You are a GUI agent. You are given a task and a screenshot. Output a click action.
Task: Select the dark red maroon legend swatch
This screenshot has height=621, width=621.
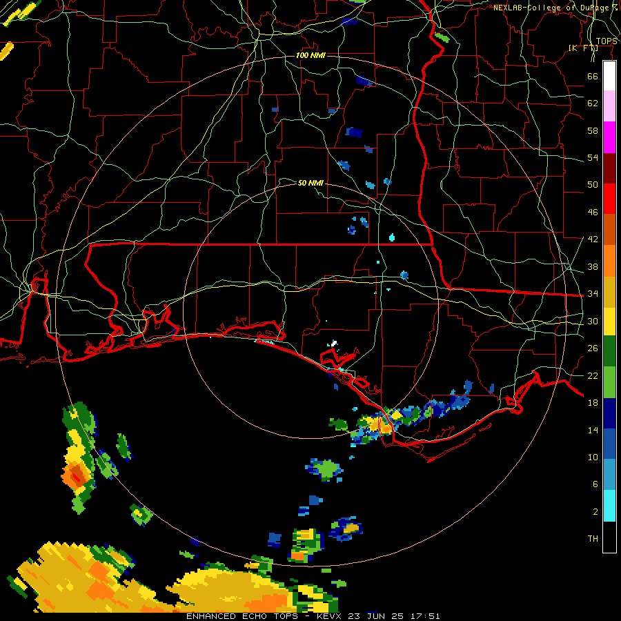[609, 168]
